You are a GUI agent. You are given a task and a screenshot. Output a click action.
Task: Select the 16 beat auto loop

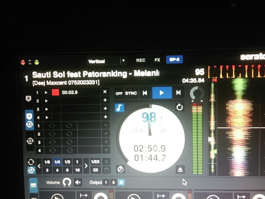tap(77, 170)
